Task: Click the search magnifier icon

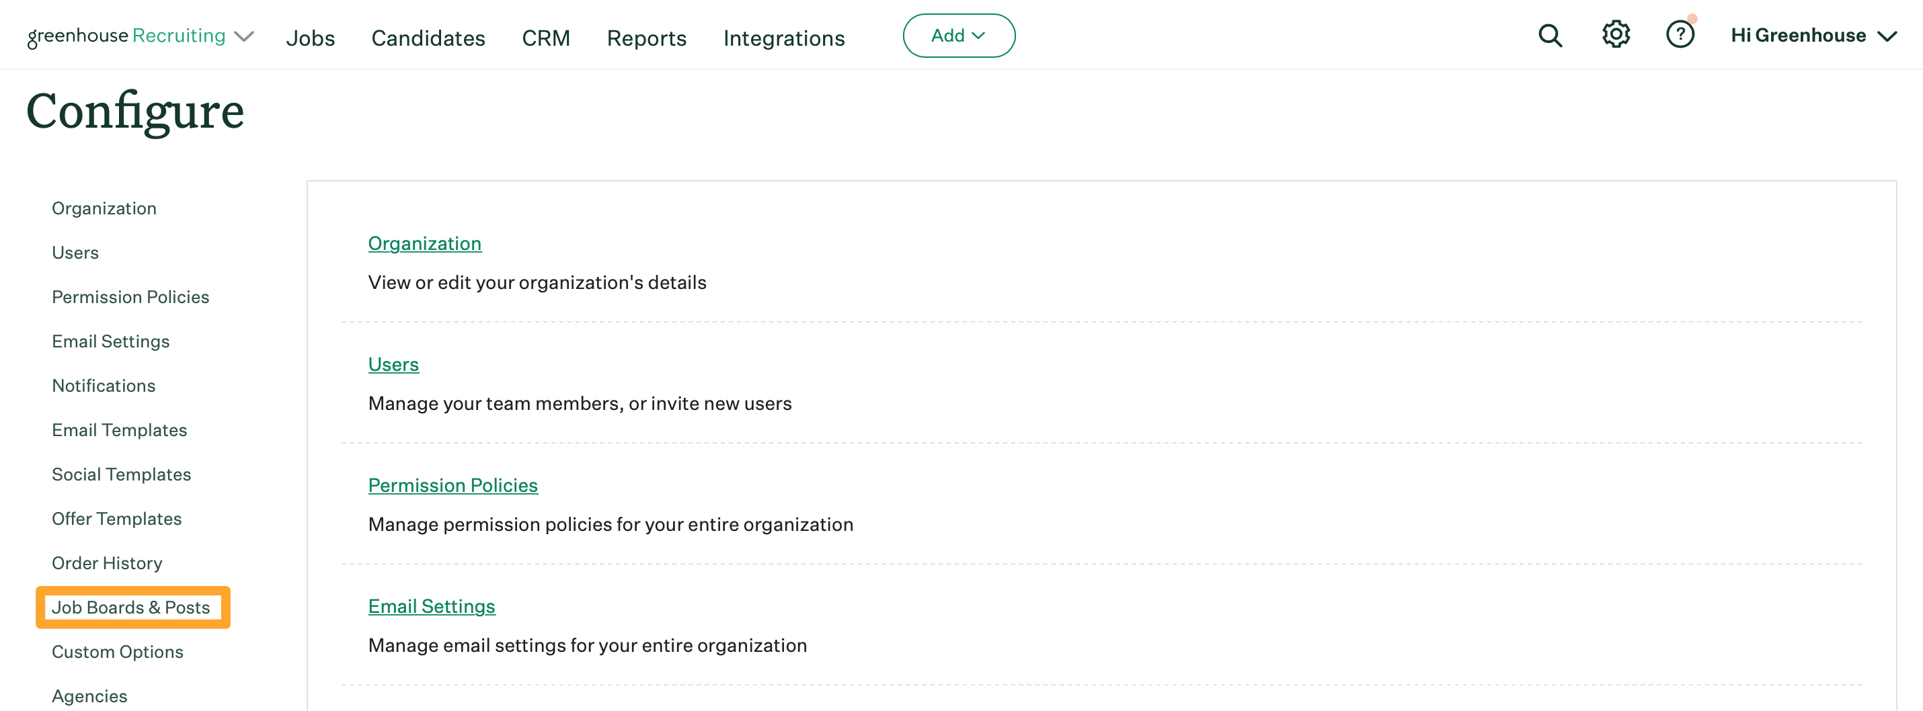Action: coord(1550,36)
